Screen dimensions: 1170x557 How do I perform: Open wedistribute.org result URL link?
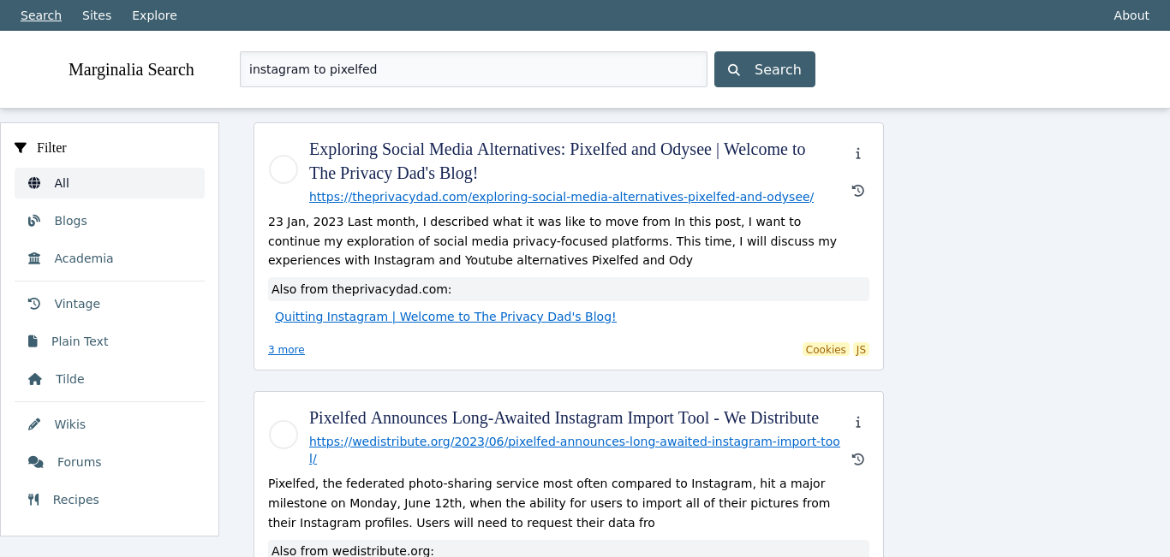(574, 450)
